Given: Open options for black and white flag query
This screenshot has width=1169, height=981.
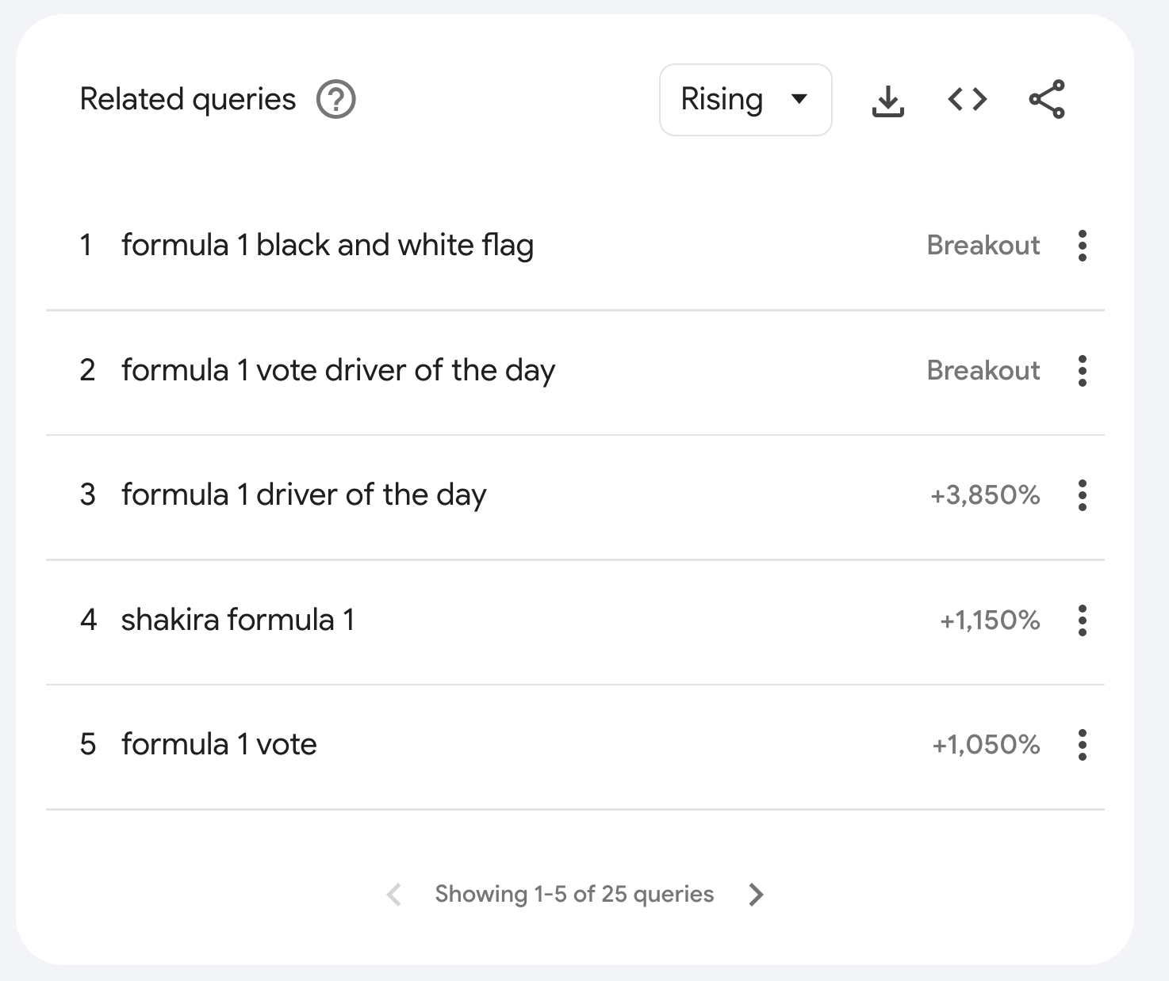Looking at the screenshot, I should click(1082, 246).
